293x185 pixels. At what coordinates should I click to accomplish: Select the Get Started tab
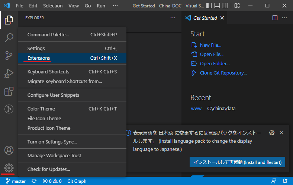[204, 18]
